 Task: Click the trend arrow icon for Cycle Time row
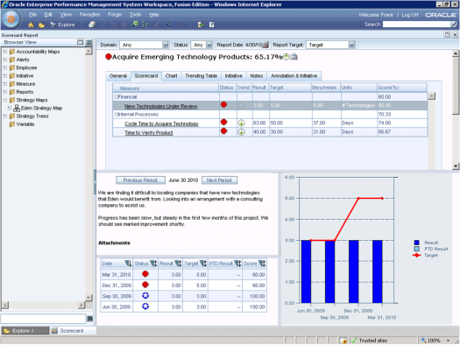pyautogui.click(x=241, y=123)
